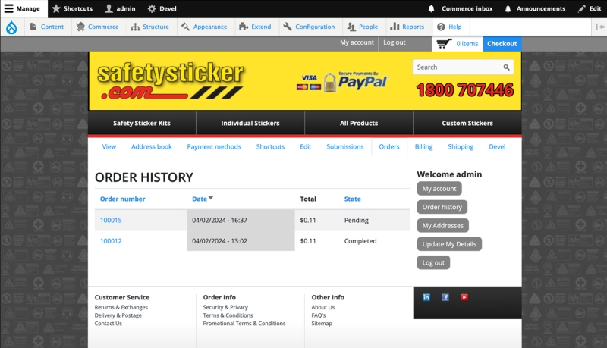Click the shopping cart icon
Image resolution: width=607 pixels, height=348 pixels.
click(444, 44)
